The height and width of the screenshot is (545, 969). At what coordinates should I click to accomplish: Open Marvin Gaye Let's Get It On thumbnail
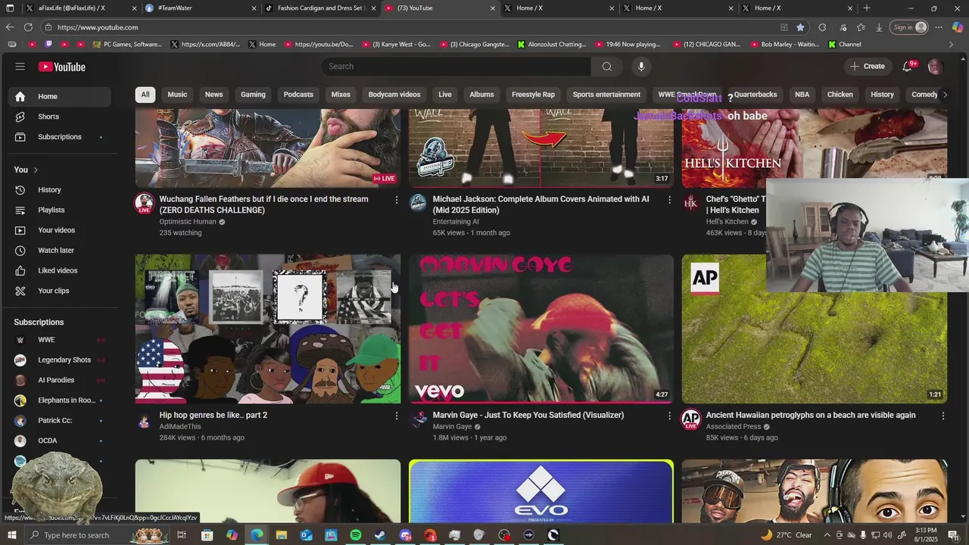coord(541,329)
